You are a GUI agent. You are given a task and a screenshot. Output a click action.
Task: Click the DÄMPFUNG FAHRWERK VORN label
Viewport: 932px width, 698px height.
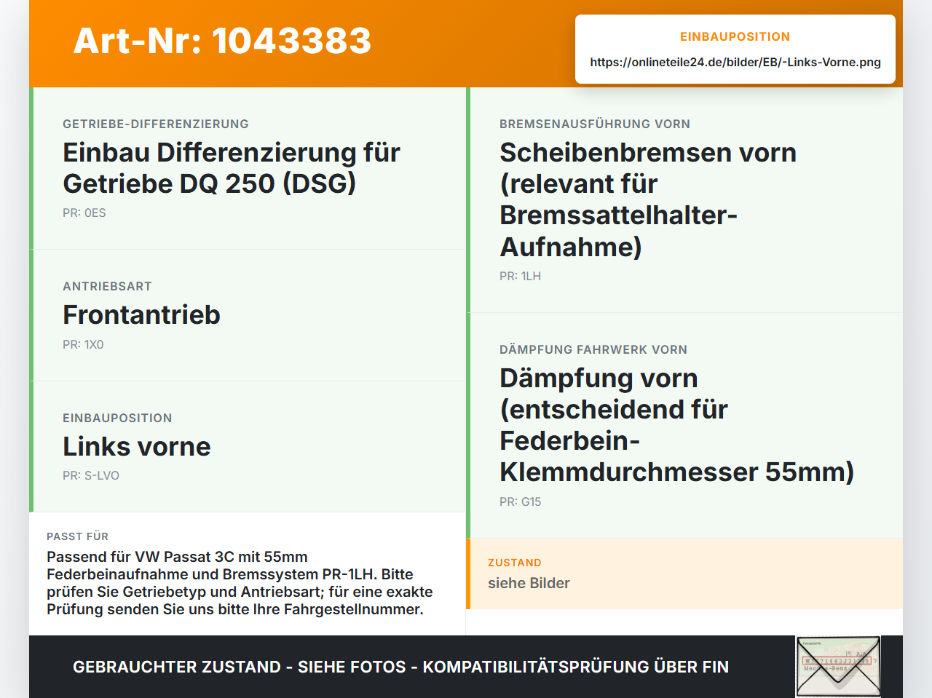pyautogui.click(x=593, y=349)
